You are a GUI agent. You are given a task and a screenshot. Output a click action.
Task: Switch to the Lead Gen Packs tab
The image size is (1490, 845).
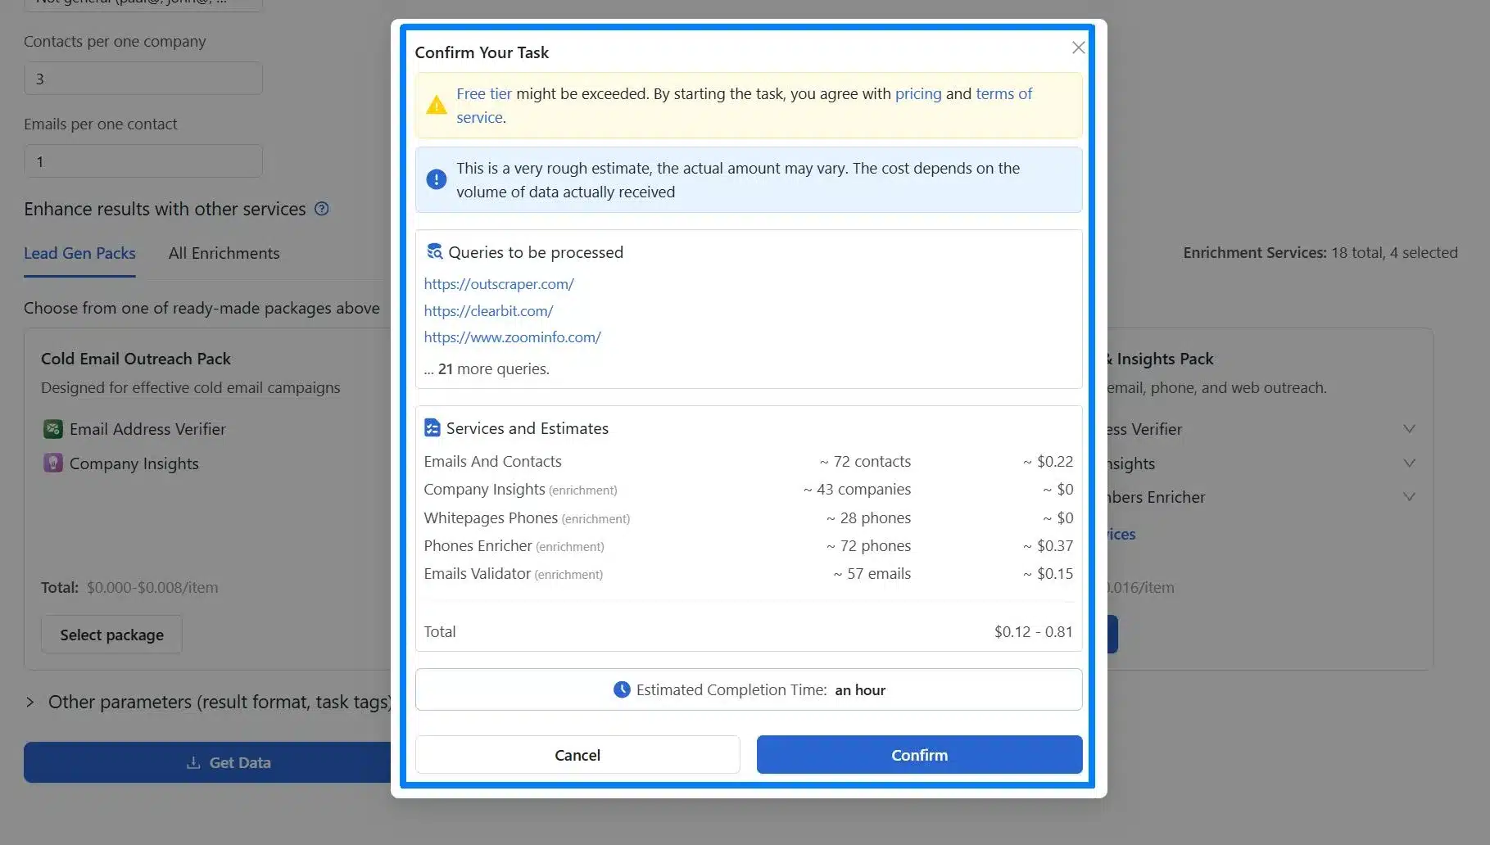point(79,254)
